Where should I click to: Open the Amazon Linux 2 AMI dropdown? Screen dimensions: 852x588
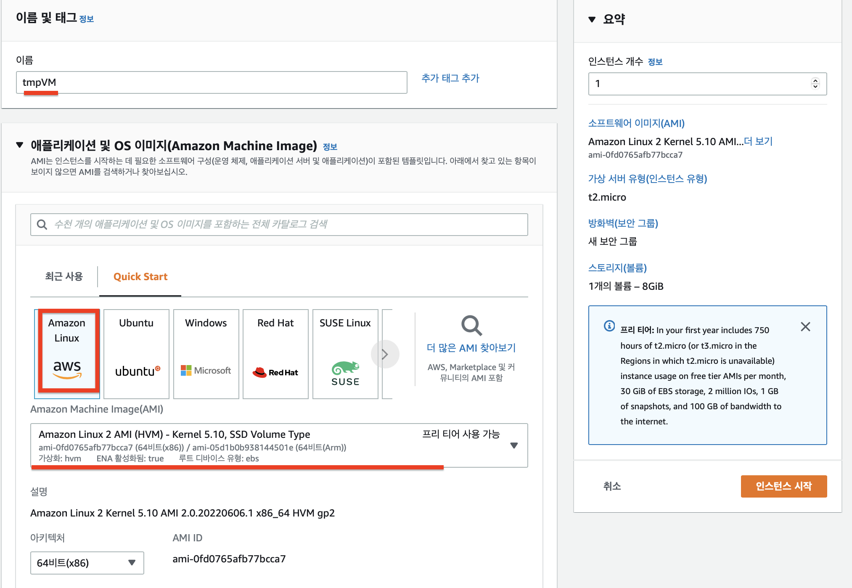coord(513,445)
